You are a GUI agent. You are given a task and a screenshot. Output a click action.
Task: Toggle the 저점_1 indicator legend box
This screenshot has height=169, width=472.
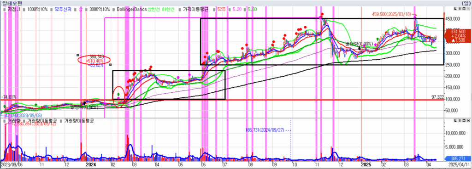(x=5, y=10)
